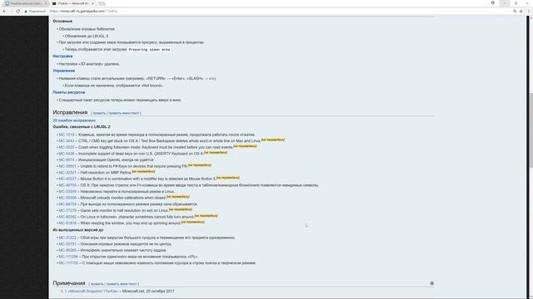Click 'не переведено' tag after MC-40227 entry
533x299 pixels.
[x=228, y=178]
